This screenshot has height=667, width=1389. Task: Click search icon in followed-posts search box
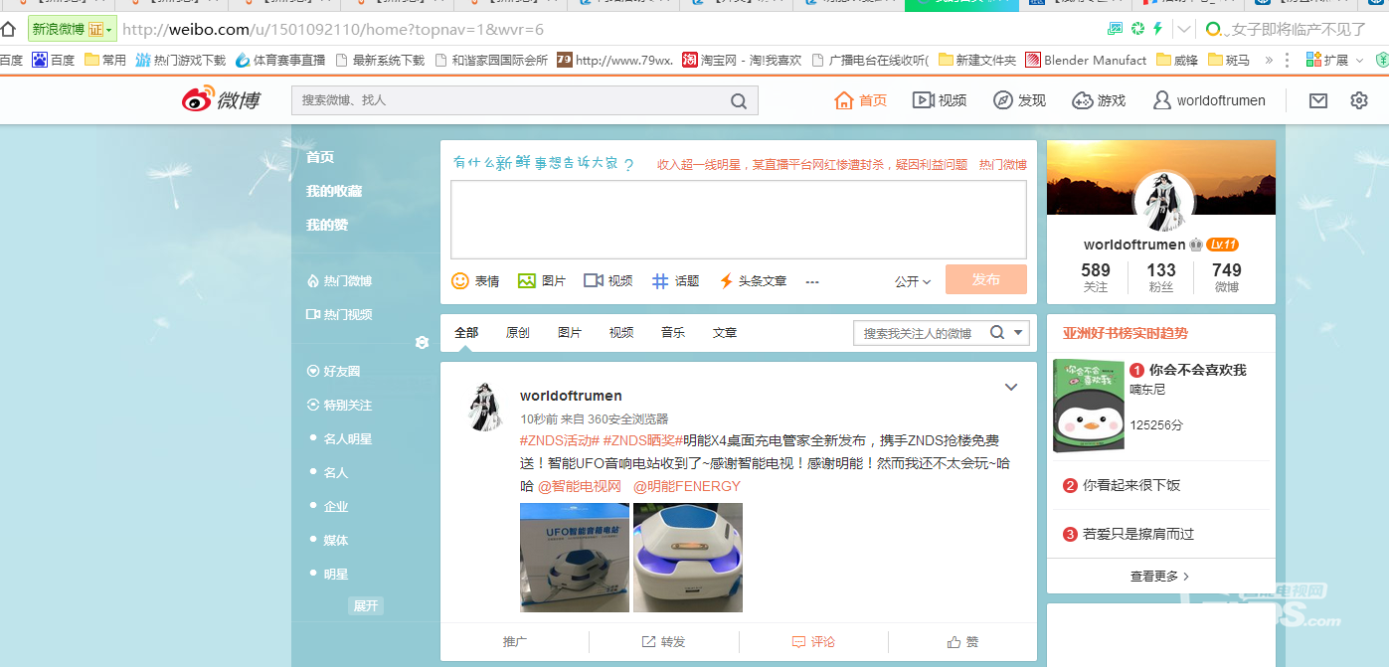pyautogui.click(x=997, y=333)
